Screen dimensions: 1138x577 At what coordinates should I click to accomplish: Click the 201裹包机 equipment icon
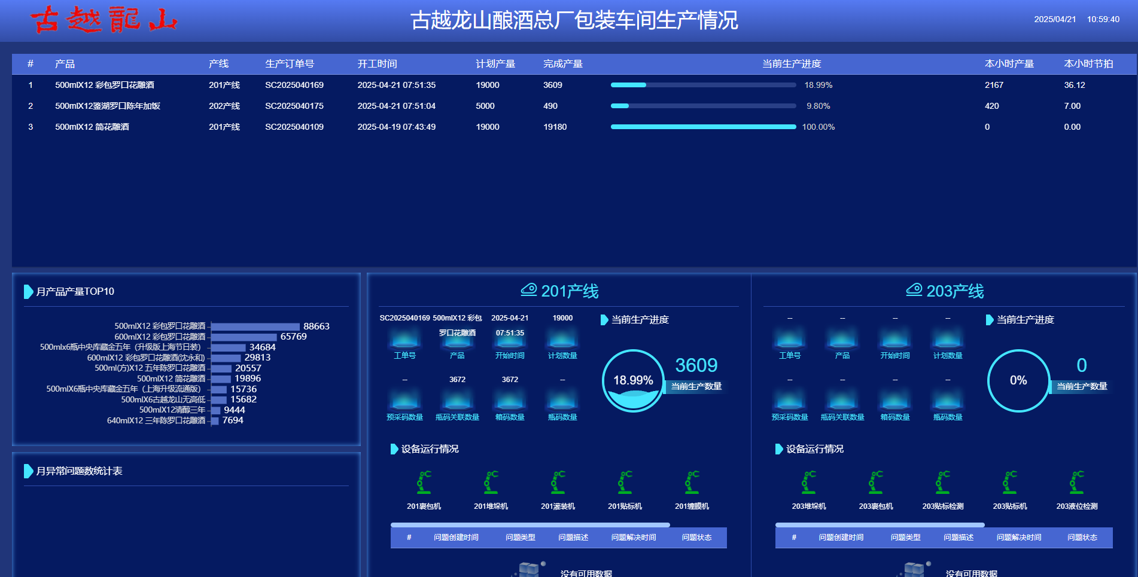(424, 483)
